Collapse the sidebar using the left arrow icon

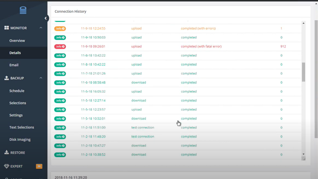[46, 18]
